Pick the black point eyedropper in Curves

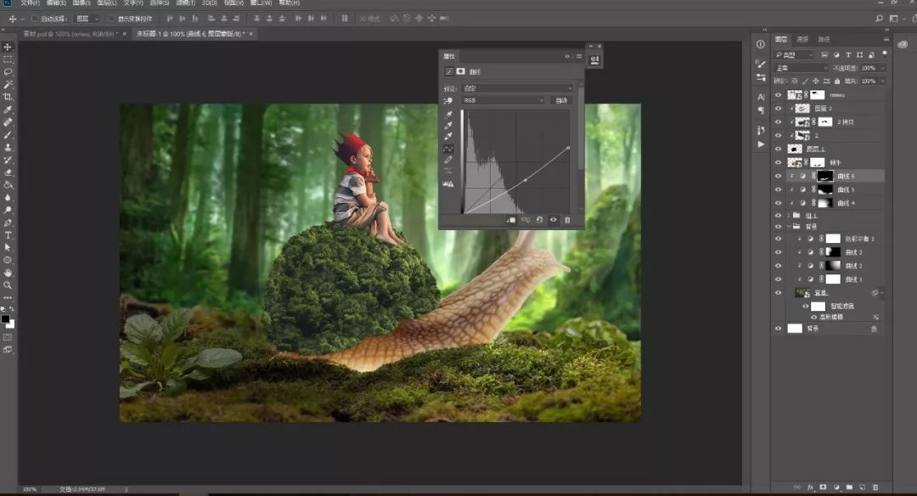click(x=448, y=115)
